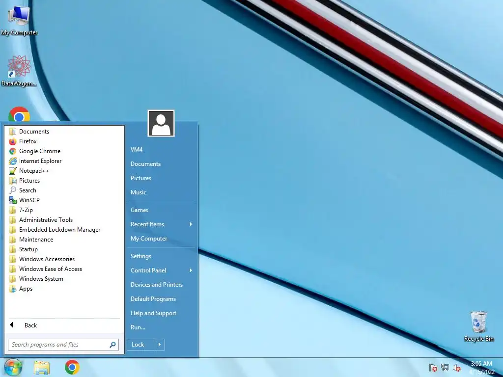The height and width of the screenshot is (377, 503).
Task: Click the volume tray icon
Action: coord(457,368)
